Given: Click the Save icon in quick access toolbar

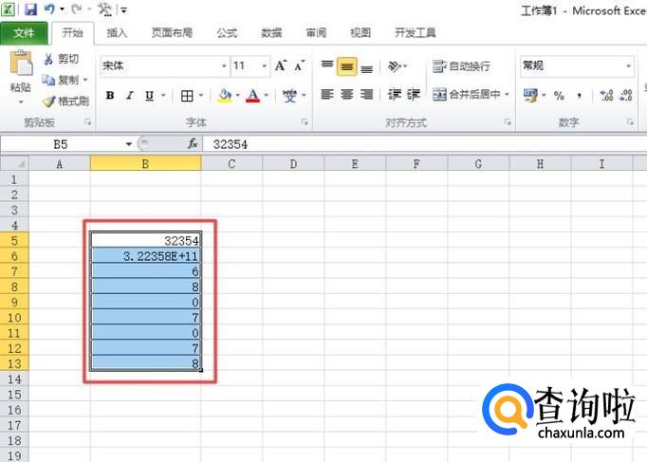Looking at the screenshot, I should click(30, 9).
